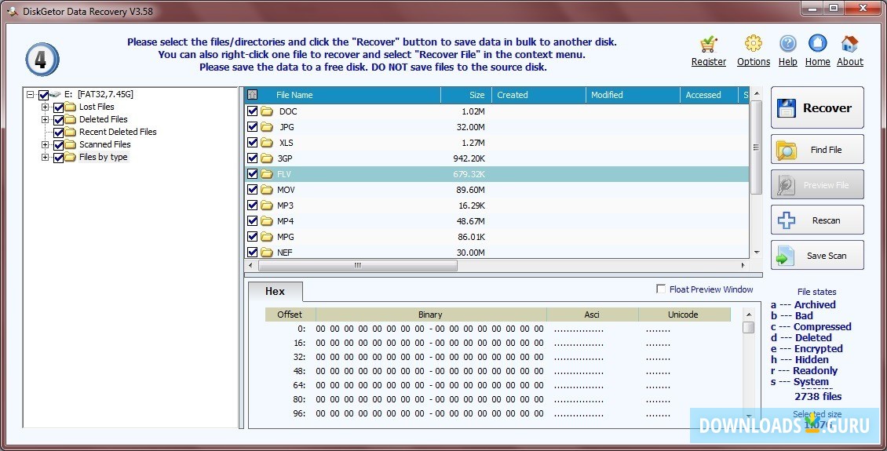Click the file list horizontal scrollbar thumb

tap(357, 265)
